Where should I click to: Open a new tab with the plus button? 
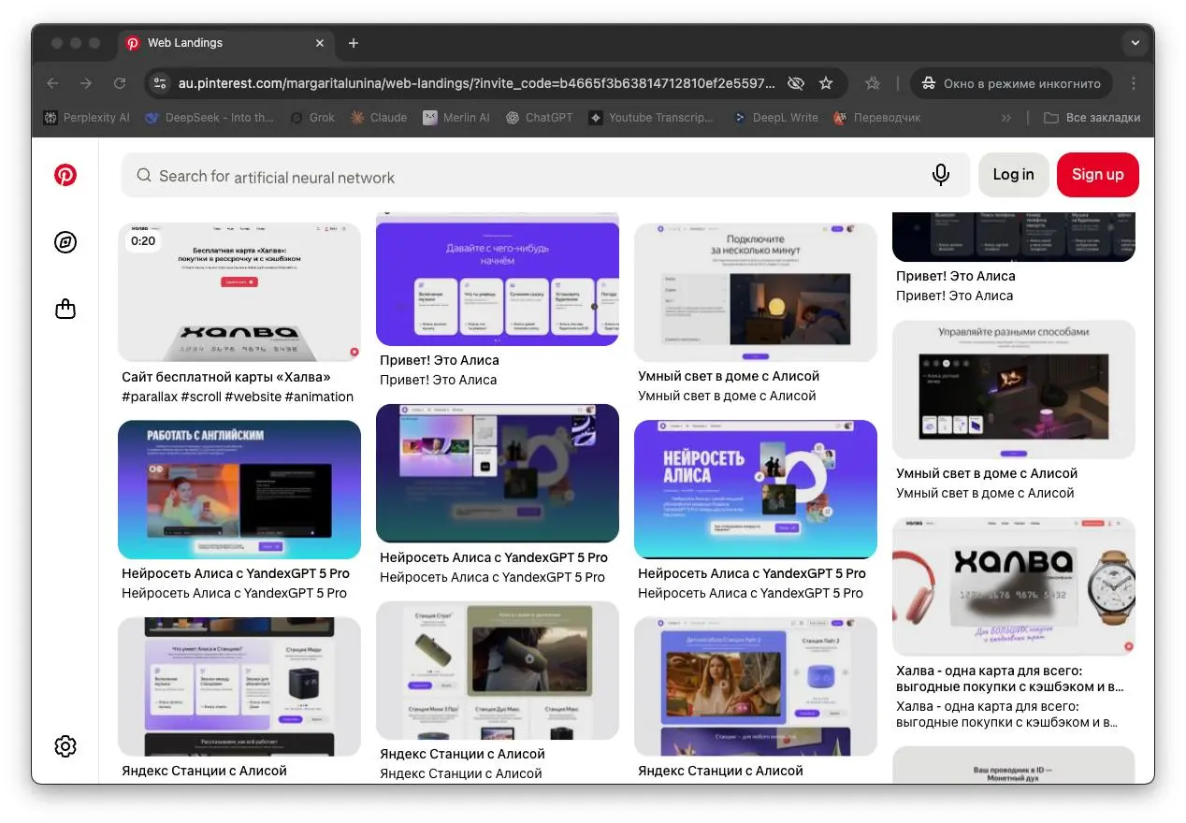click(x=354, y=43)
